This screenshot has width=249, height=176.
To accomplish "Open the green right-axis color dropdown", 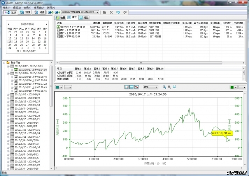I will (x=233, y=87).
